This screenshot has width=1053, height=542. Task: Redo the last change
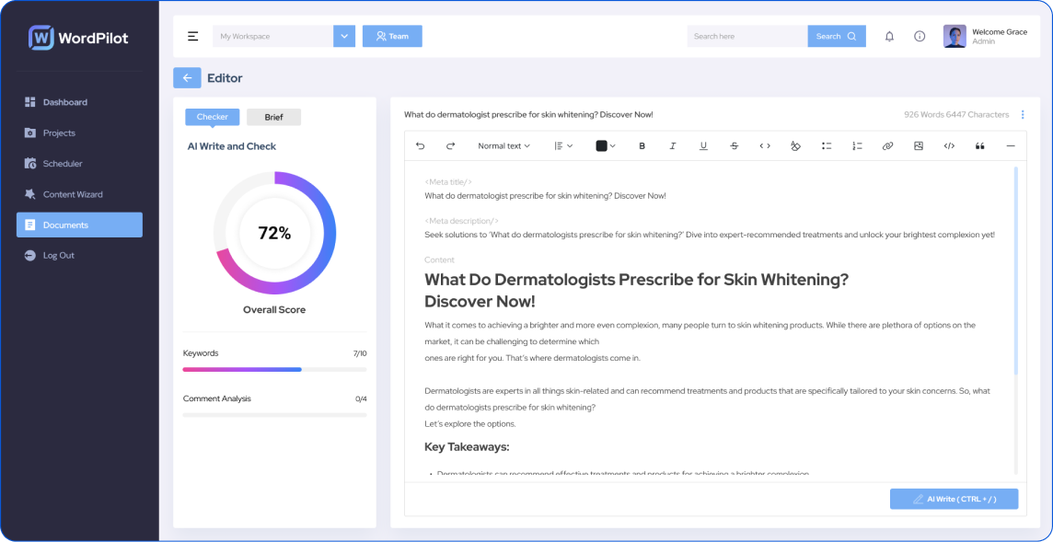(450, 144)
